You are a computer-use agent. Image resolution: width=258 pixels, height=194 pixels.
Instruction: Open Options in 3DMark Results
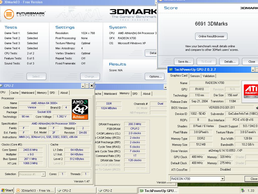click(x=155, y=77)
